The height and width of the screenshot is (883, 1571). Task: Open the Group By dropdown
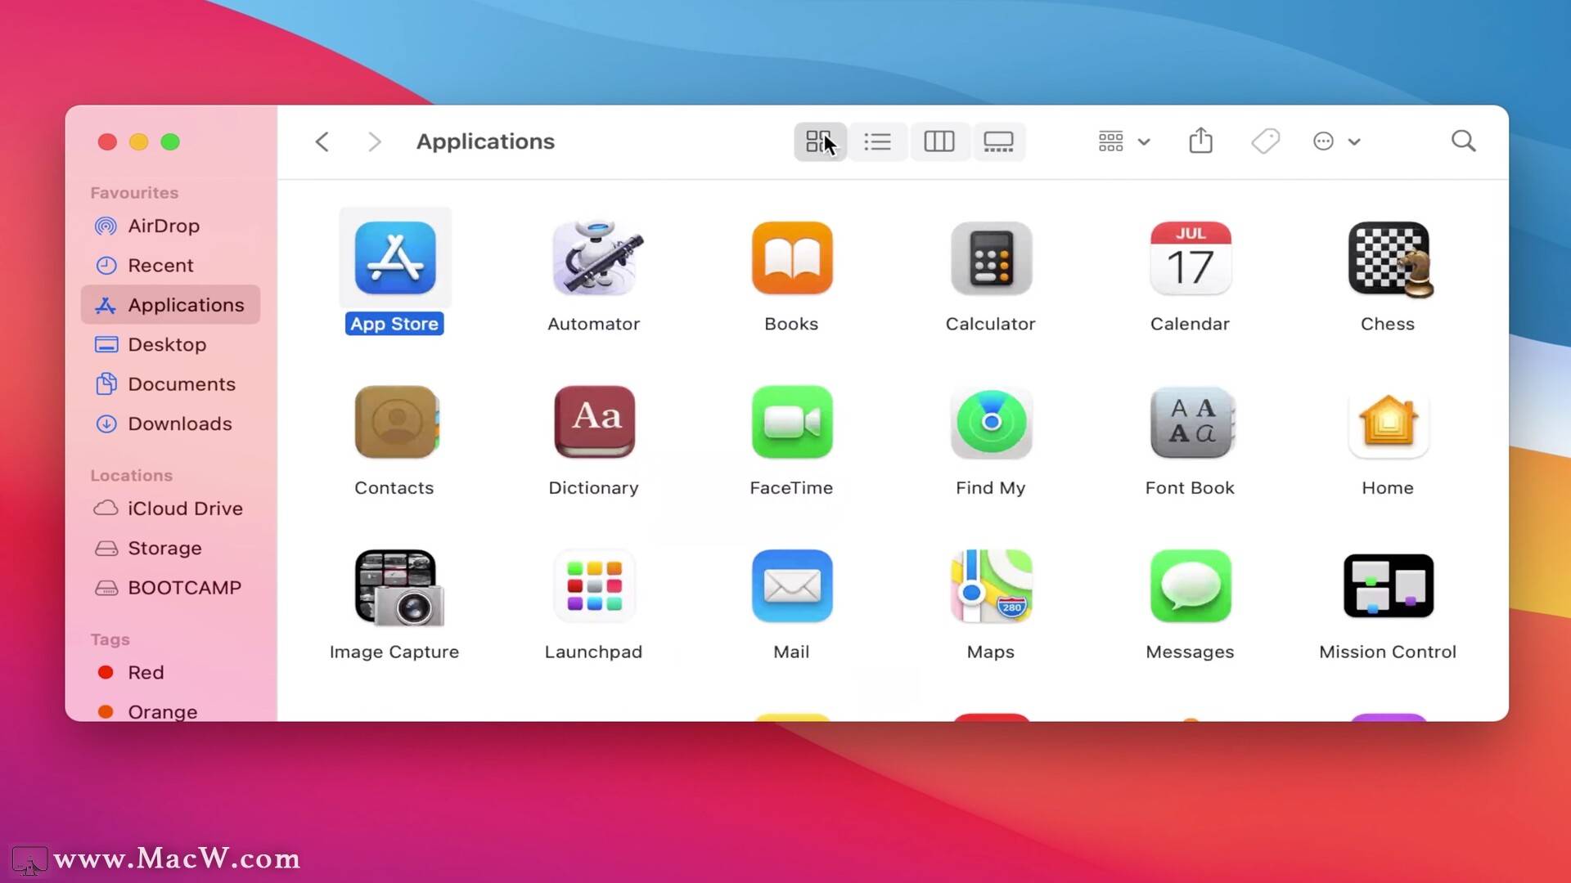coord(1124,141)
